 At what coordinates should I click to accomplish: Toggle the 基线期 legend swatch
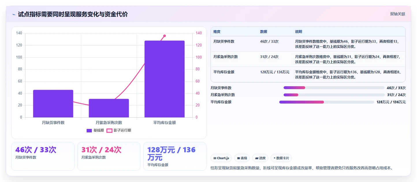[x=89, y=131]
